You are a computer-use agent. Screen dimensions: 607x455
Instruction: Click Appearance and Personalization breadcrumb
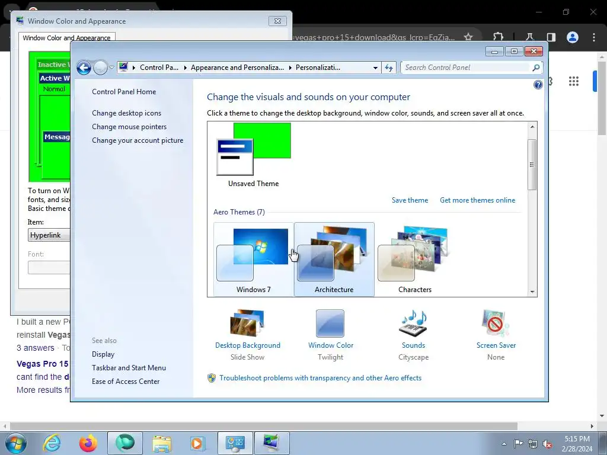pyautogui.click(x=237, y=68)
